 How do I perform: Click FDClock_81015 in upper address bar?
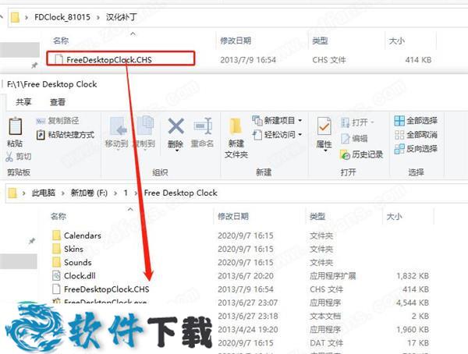pyautogui.click(x=62, y=17)
